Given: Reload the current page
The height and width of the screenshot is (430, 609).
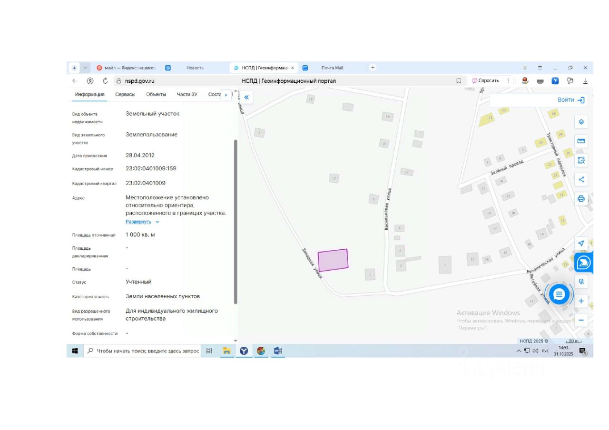Looking at the screenshot, I should tap(105, 81).
